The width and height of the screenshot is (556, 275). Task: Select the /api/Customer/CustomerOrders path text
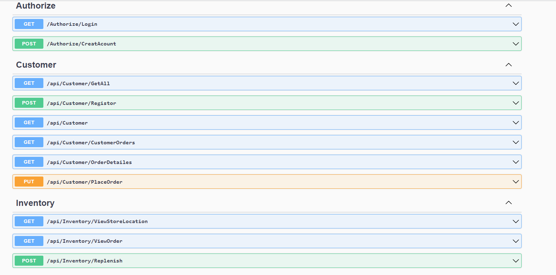[91, 143]
